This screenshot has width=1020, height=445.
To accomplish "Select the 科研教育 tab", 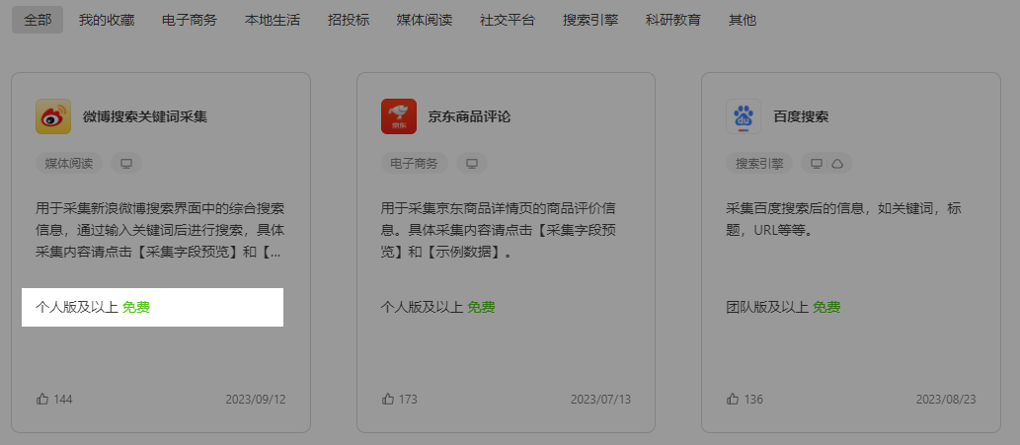I will coord(673,20).
